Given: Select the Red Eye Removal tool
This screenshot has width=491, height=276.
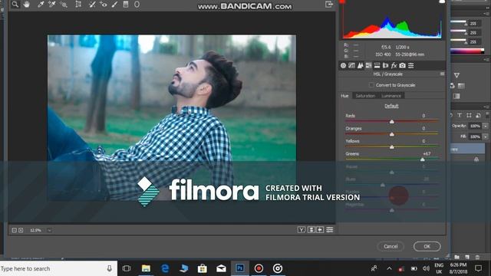Looking at the screenshot, I should (104, 5).
